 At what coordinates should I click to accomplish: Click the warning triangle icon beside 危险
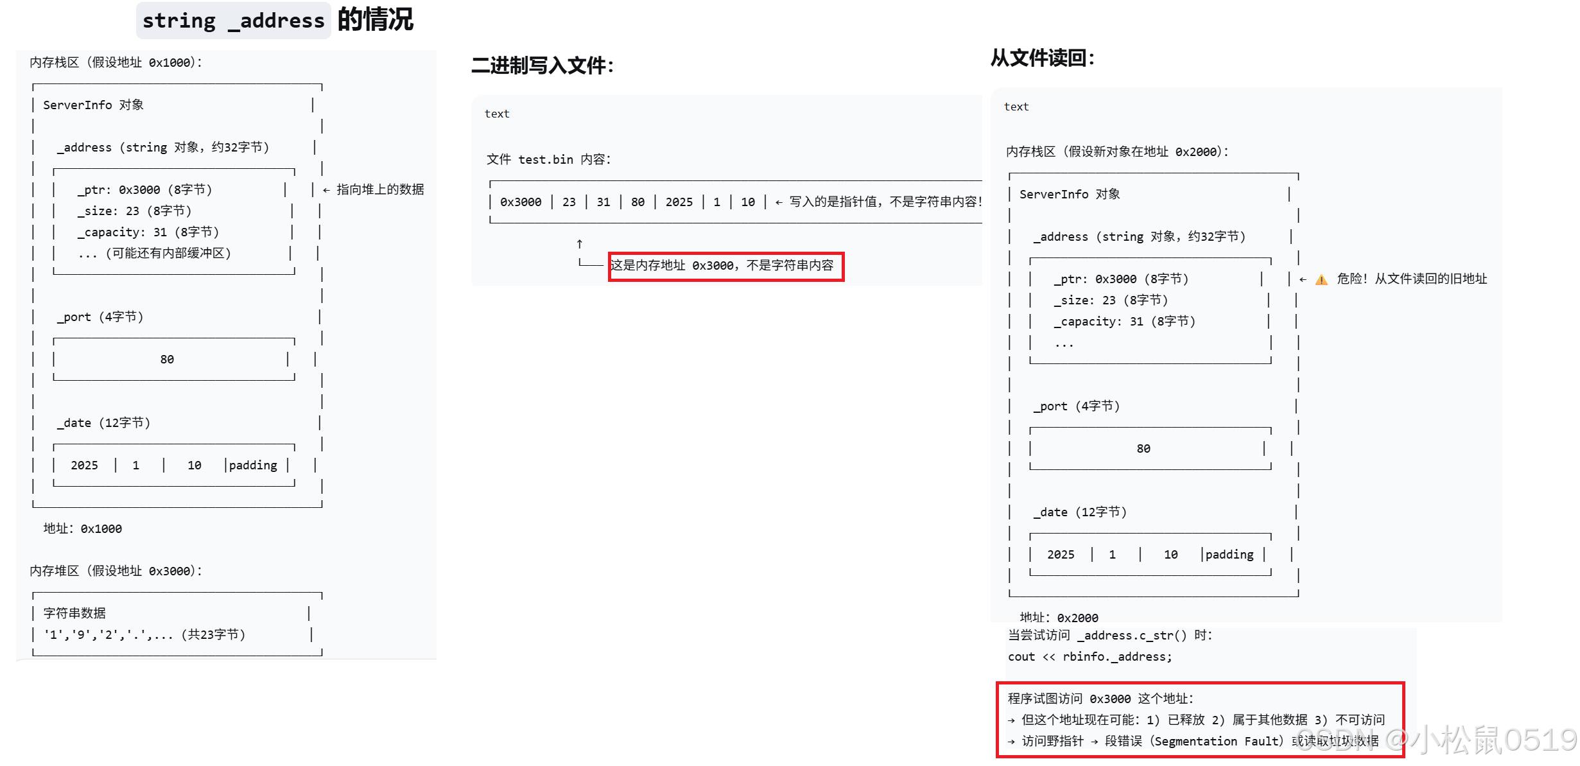(1321, 279)
